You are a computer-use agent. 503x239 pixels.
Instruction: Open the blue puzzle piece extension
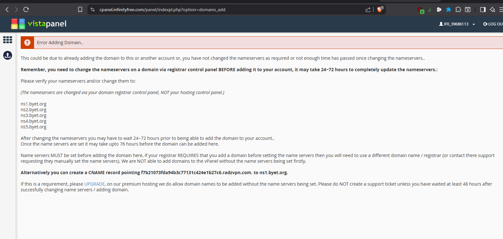tap(449, 10)
